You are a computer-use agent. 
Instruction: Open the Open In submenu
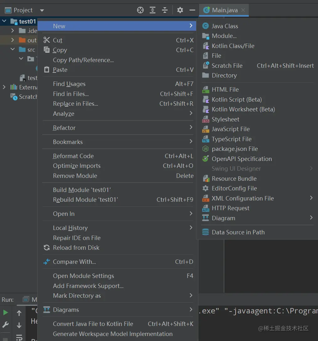pyautogui.click(x=117, y=214)
